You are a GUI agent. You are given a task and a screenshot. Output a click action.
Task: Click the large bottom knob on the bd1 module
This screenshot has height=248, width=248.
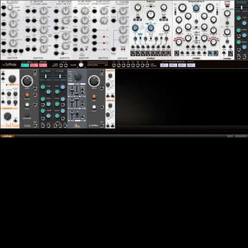[8, 116]
